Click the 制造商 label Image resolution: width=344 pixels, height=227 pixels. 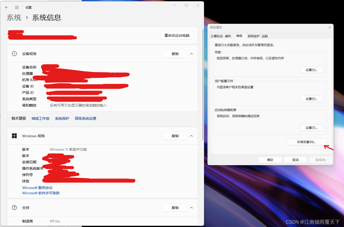pyautogui.click(x=27, y=221)
